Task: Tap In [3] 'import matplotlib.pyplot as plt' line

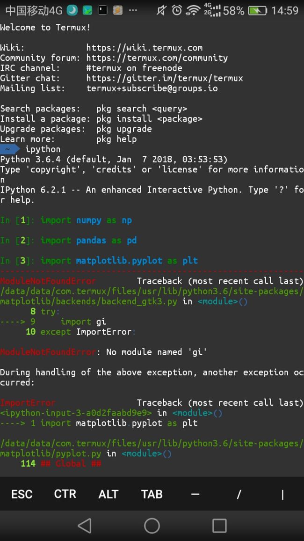Action: coord(99,261)
